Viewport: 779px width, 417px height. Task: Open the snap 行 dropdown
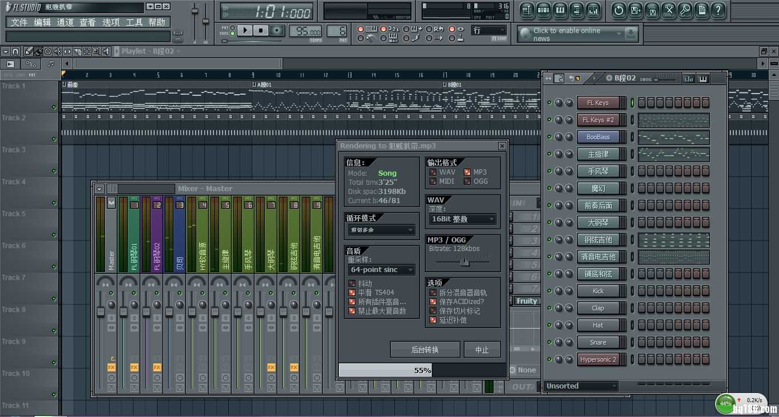[x=489, y=30]
